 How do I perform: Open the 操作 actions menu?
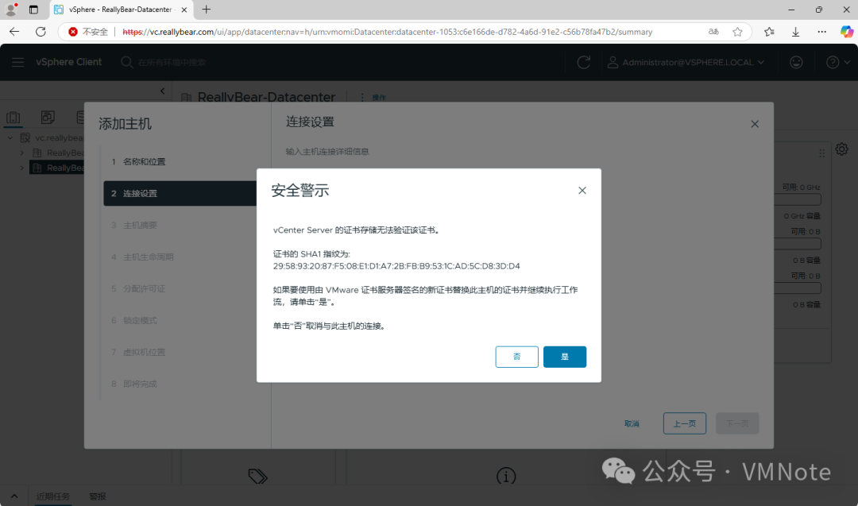click(x=373, y=98)
